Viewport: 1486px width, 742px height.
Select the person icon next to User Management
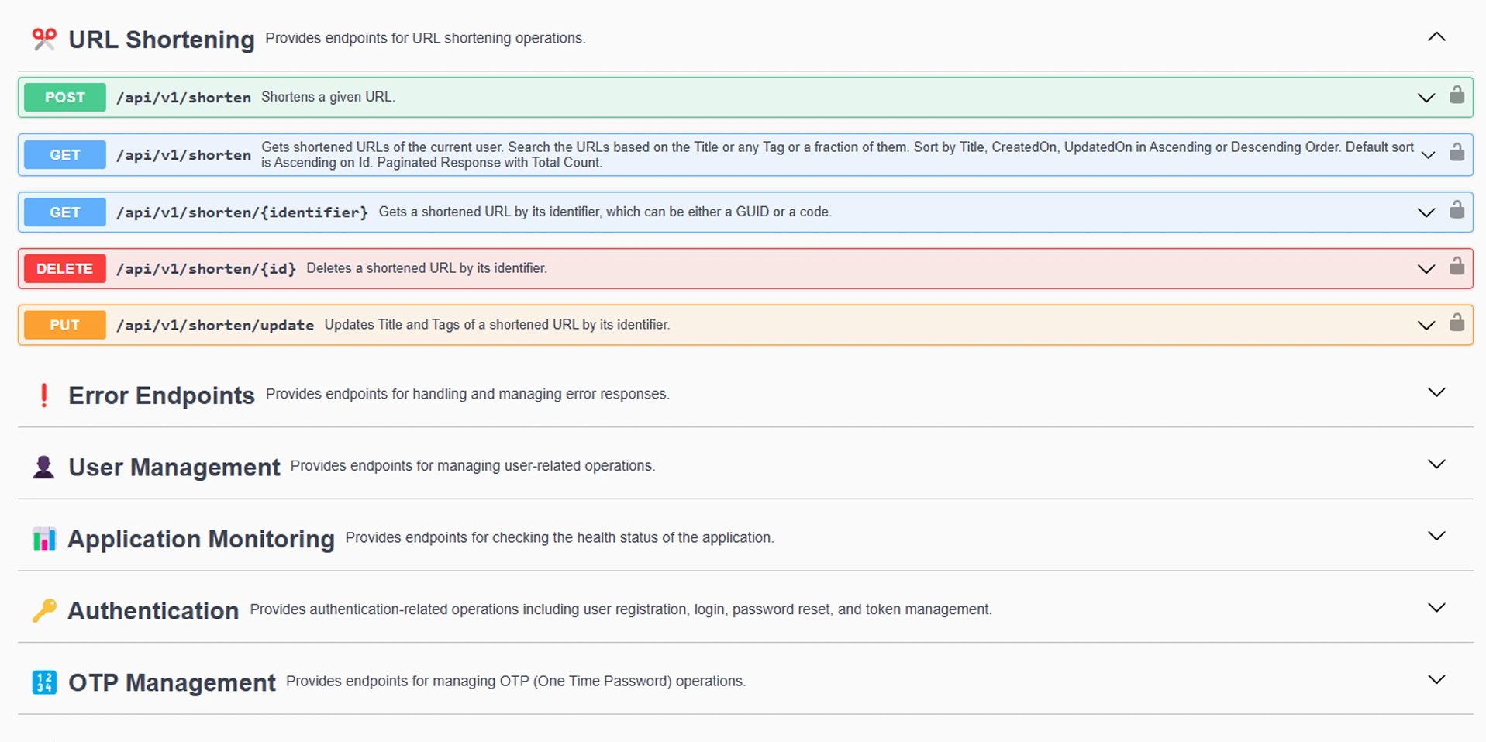coord(44,466)
